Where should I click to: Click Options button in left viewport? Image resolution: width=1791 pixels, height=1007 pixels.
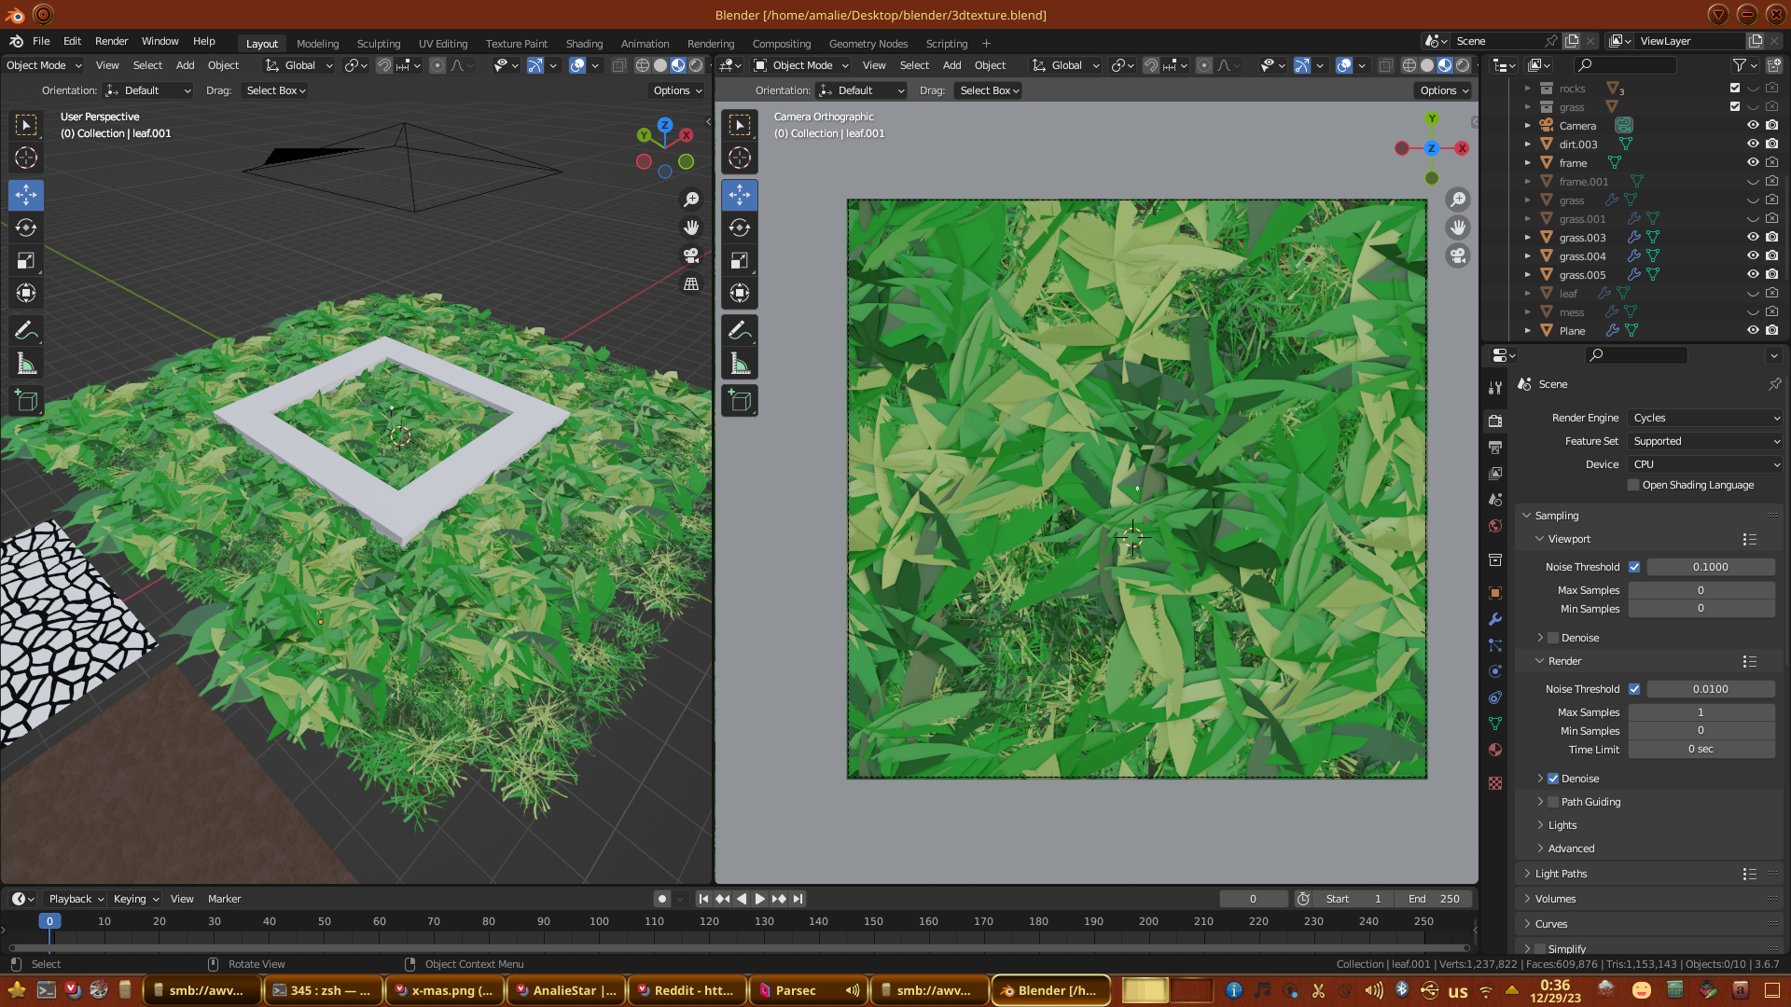[x=677, y=90]
